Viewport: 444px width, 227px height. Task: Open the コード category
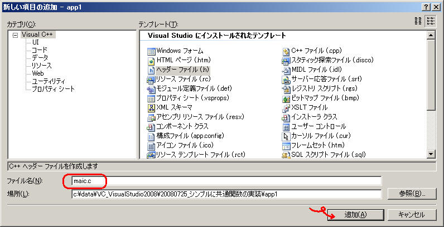point(39,50)
